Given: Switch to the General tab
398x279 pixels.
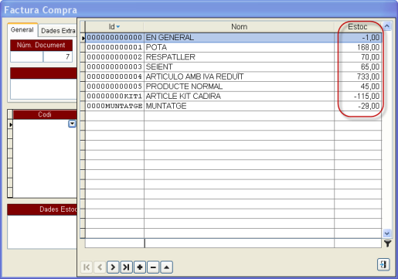Looking at the screenshot, I should (22, 30).
